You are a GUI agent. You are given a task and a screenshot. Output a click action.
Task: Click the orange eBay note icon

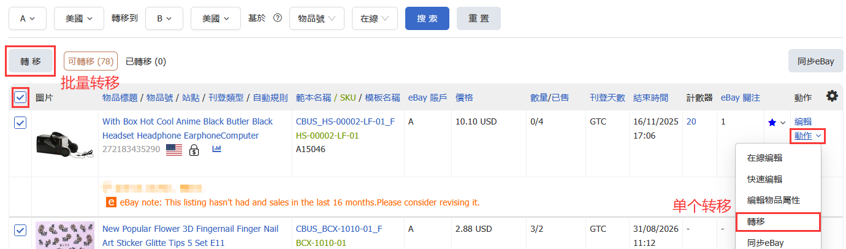112,202
